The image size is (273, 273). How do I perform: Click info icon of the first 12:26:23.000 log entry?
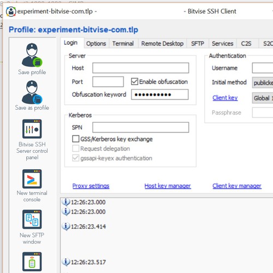[x=66, y=202]
